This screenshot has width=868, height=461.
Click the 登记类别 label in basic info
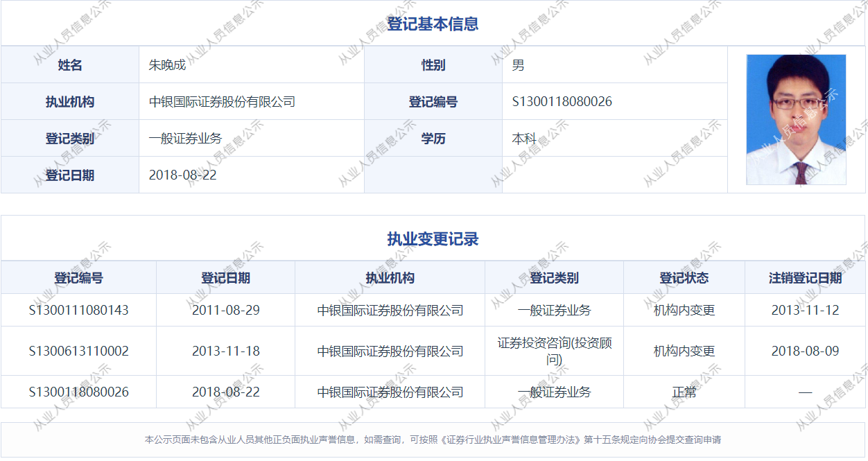tap(70, 139)
